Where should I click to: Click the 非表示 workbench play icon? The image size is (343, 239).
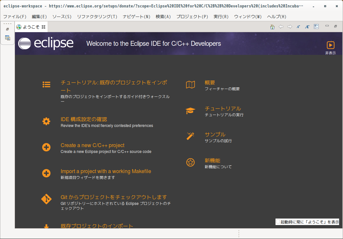point(331,45)
